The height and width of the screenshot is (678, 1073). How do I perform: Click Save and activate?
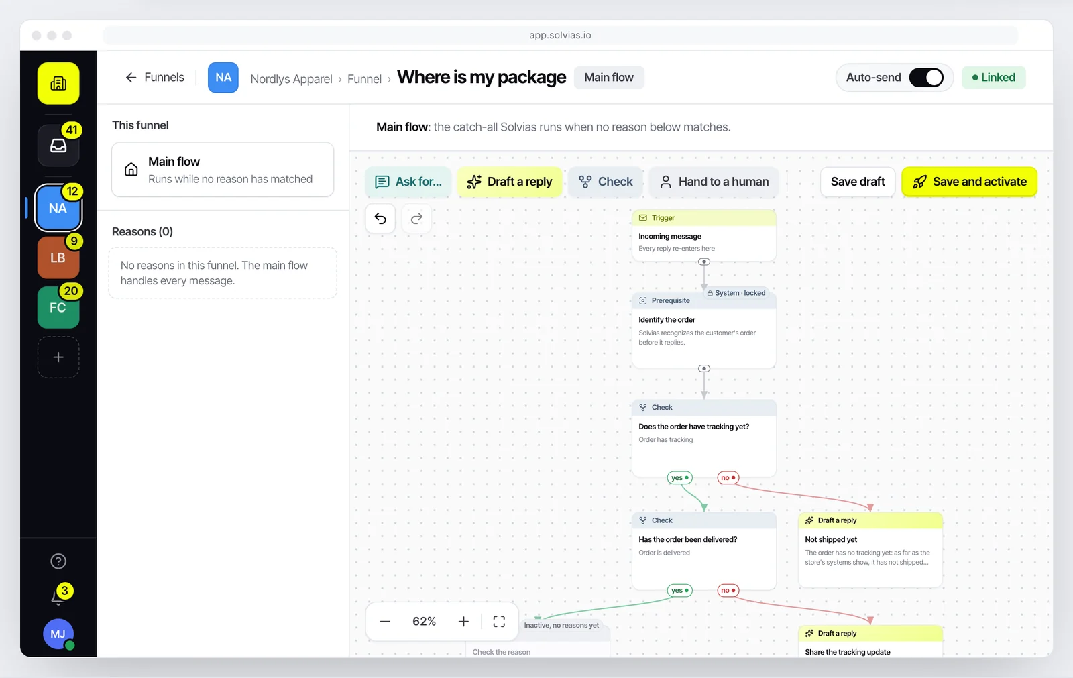[x=970, y=182]
